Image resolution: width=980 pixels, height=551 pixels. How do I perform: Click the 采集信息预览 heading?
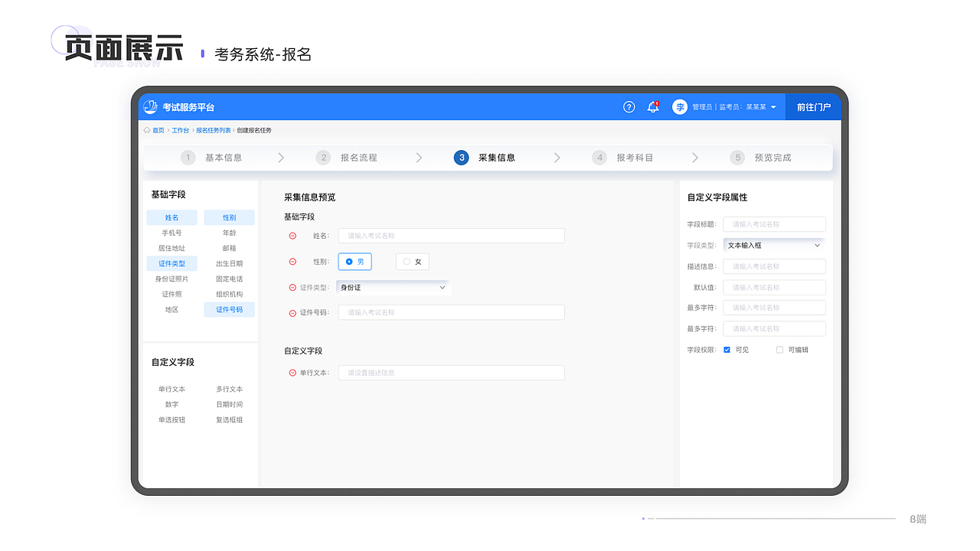[309, 197]
